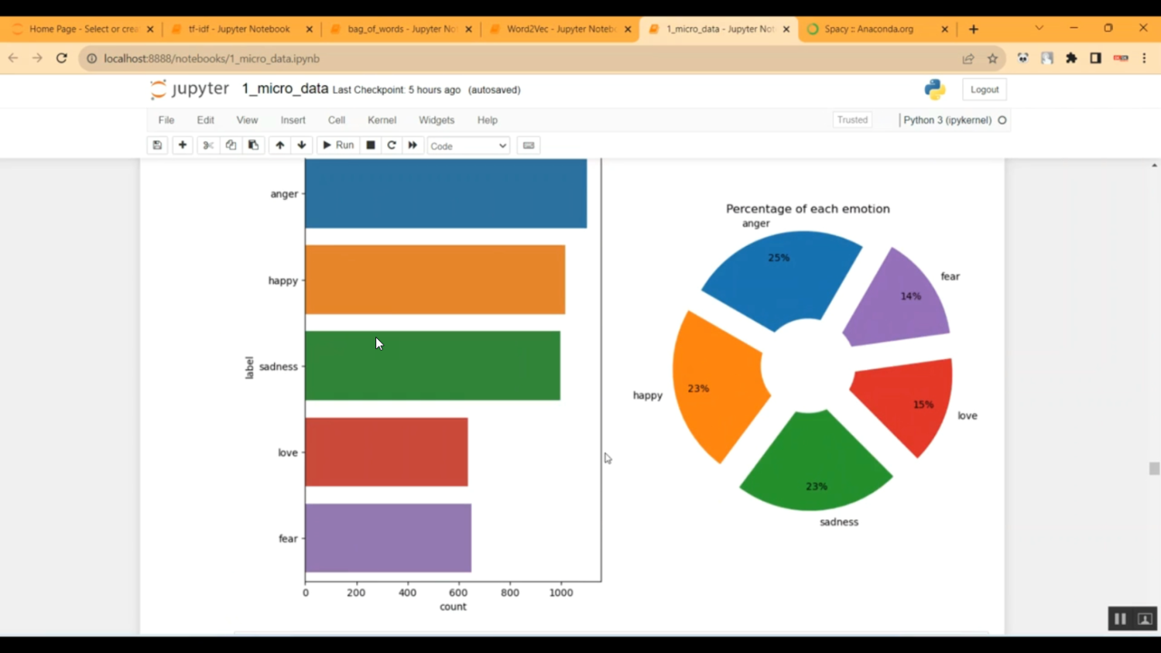Copy the selected cell using copy icon

pos(230,145)
